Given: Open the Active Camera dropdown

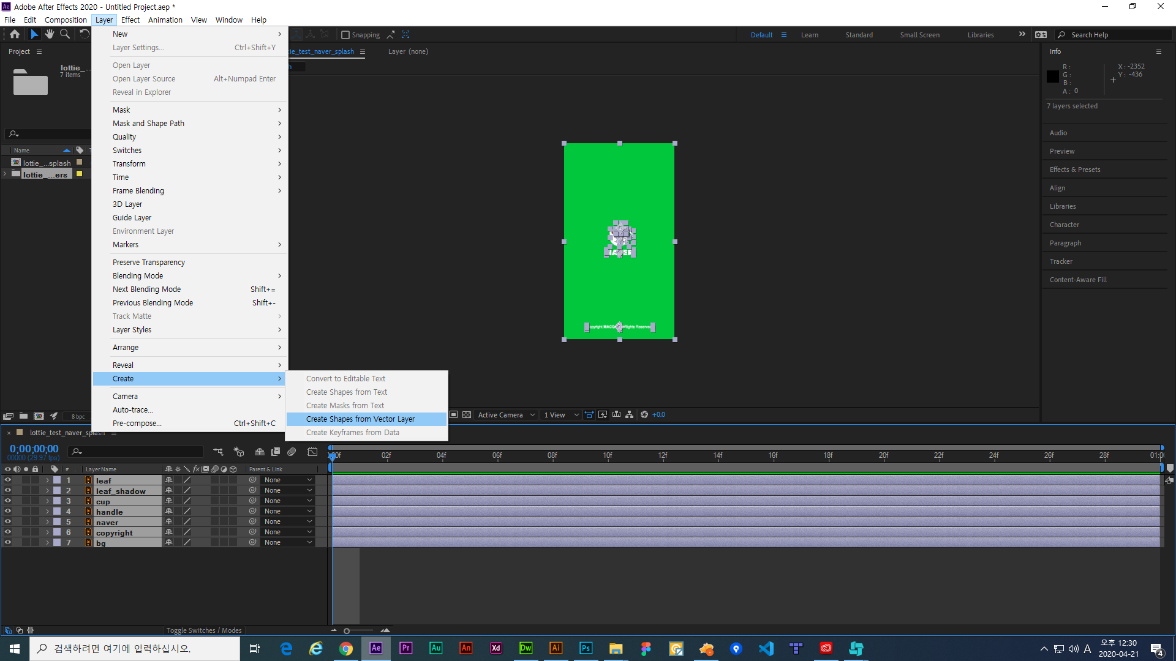Looking at the screenshot, I should click(x=506, y=415).
